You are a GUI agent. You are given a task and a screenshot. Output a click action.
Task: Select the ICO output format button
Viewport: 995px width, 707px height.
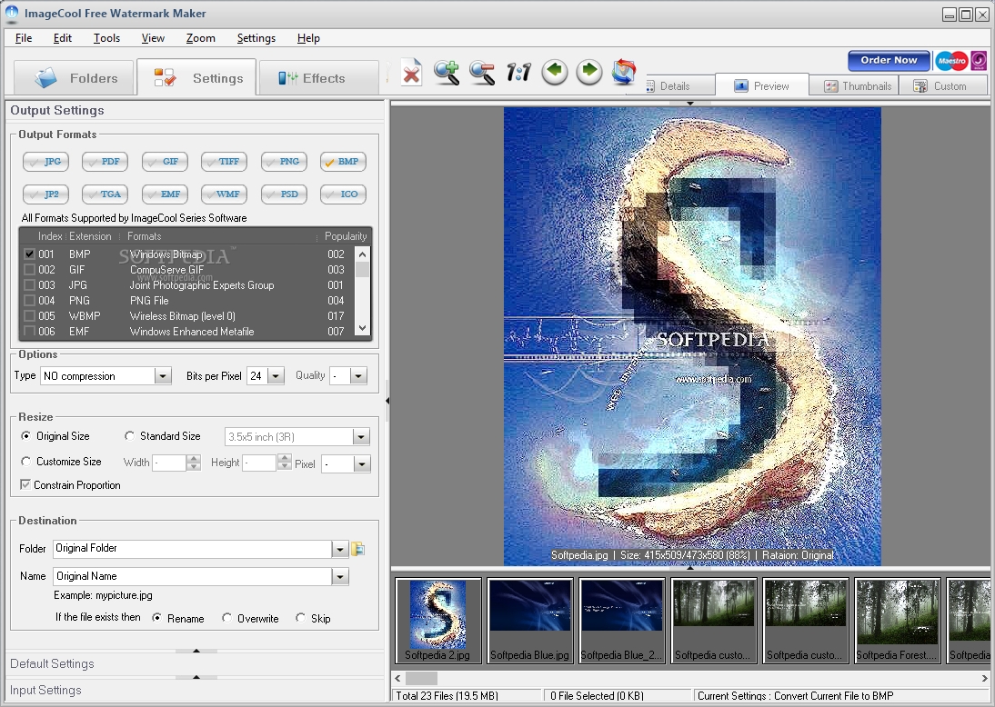(343, 194)
